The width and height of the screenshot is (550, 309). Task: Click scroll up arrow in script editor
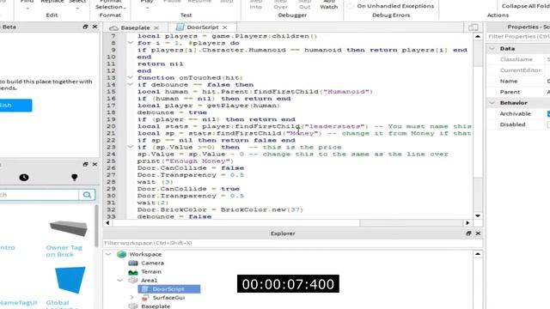click(478, 36)
